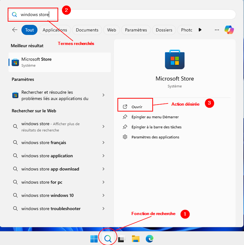Switch to the Paramètres filter tab
The height and width of the screenshot is (245, 244).
click(x=136, y=30)
